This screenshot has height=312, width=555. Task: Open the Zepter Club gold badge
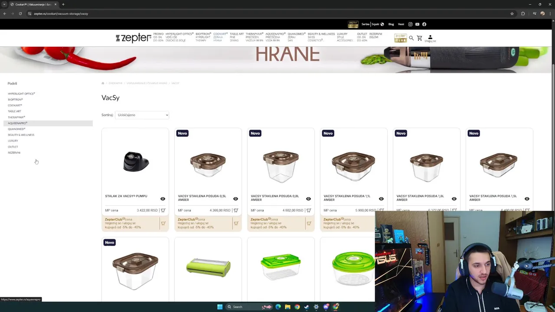(400, 38)
